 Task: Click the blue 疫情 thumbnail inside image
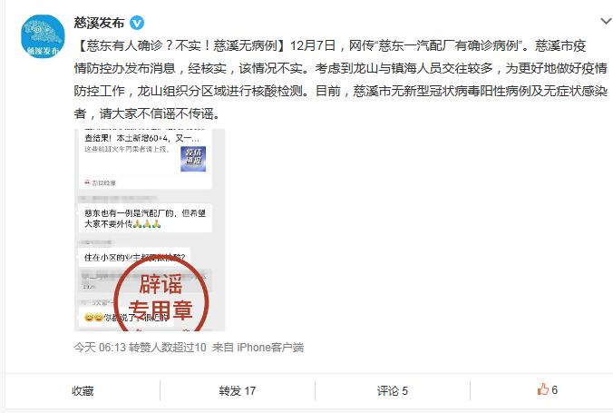click(x=193, y=159)
